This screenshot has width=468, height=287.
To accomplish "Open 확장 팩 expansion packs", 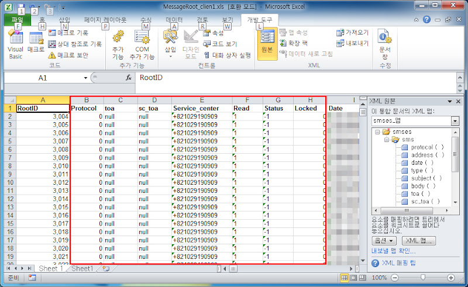I will [x=294, y=43].
